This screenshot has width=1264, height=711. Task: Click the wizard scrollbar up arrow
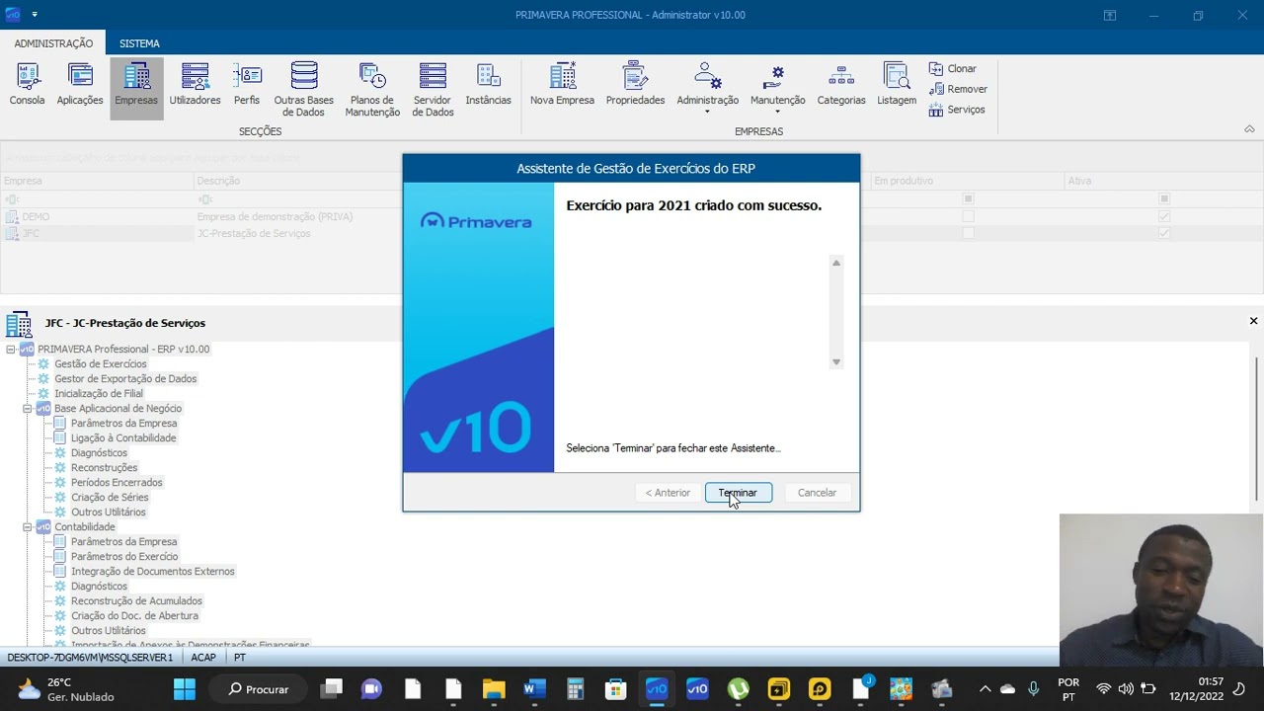pyautogui.click(x=836, y=263)
